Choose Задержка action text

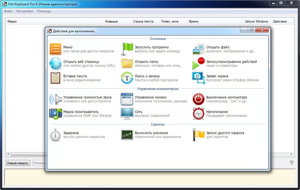(71, 133)
